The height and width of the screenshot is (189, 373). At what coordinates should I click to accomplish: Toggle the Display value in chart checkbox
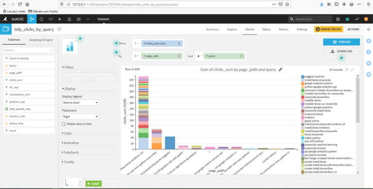click(64, 124)
